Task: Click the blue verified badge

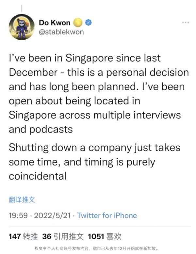Action: pyautogui.click(x=89, y=23)
